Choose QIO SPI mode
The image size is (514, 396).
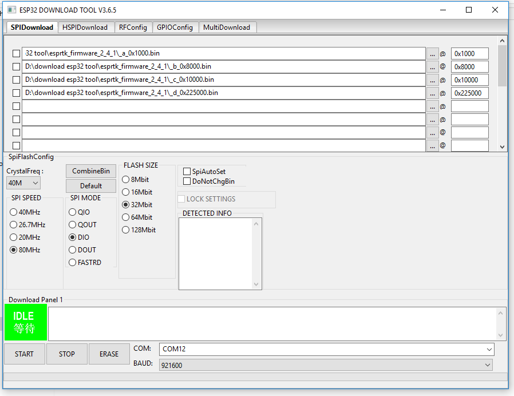(x=73, y=212)
